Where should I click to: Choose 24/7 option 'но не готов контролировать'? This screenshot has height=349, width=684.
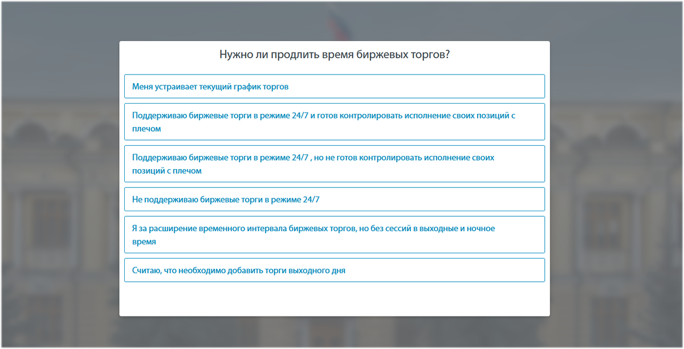point(335,164)
